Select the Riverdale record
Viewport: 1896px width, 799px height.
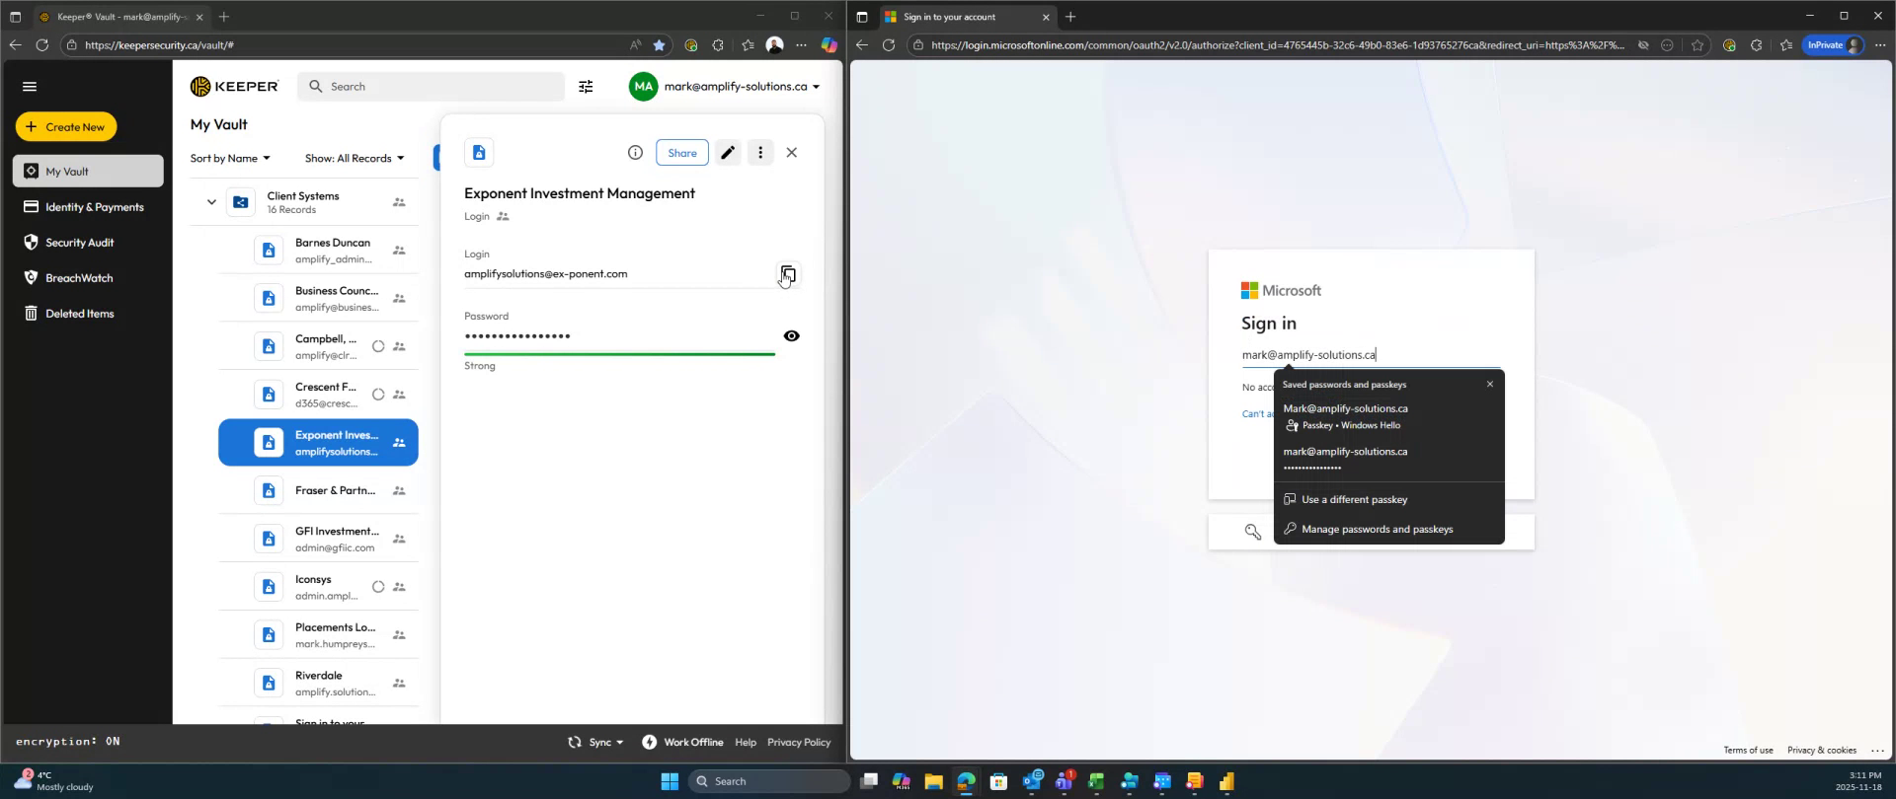click(x=318, y=683)
